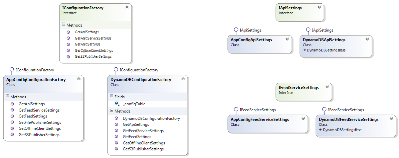The height and width of the screenshot is (158, 399).
Task: Click the lollipop icon above AppConfigFeedServiceSettings
Action: (236, 110)
